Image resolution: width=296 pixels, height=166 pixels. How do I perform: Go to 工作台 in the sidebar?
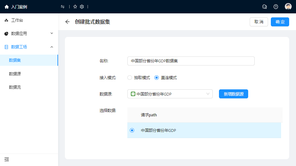pyautogui.click(x=17, y=20)
